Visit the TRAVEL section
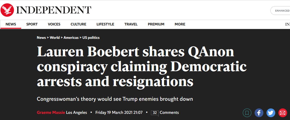Screen dimensions: 290x120 131,24
